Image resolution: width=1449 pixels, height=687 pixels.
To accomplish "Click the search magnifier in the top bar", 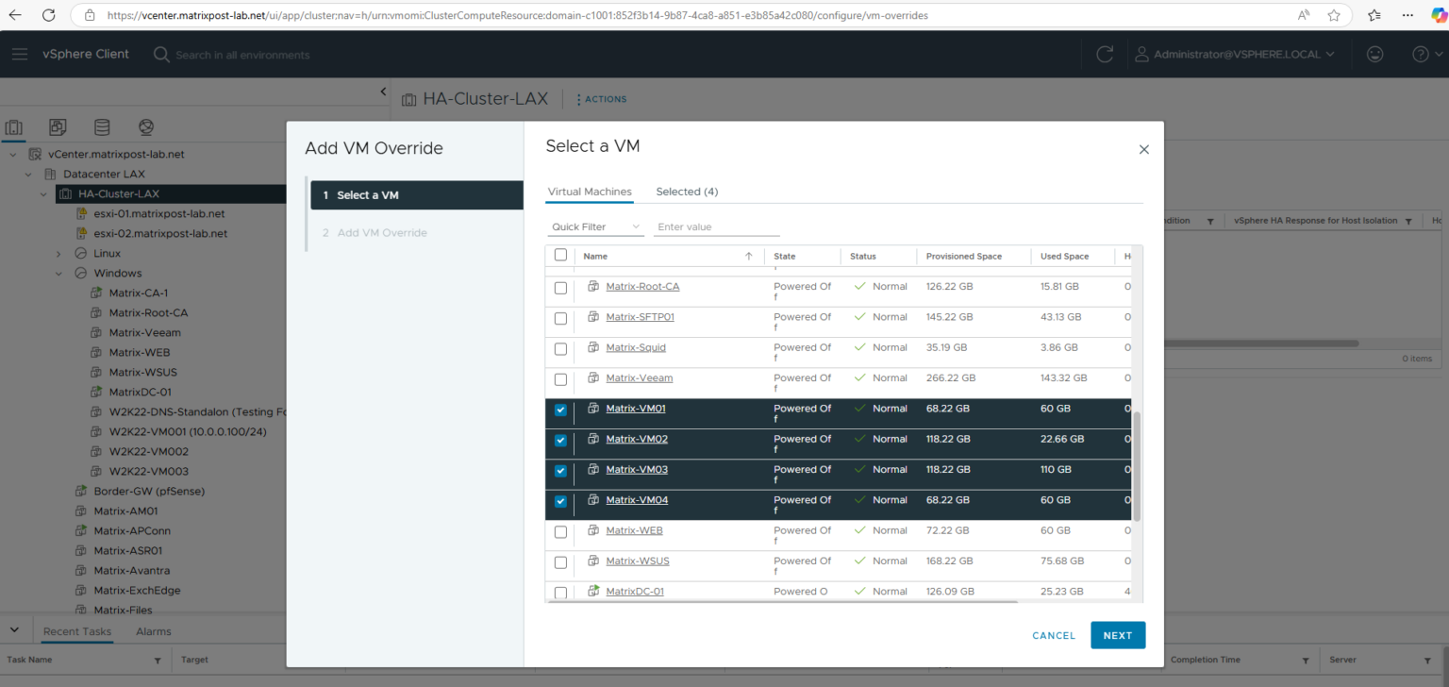I will point(160,54).
